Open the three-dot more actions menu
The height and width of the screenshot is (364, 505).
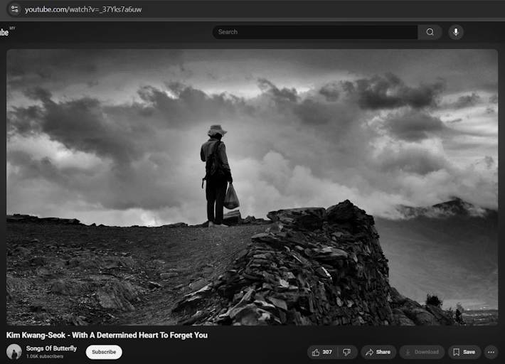[491, 352]
